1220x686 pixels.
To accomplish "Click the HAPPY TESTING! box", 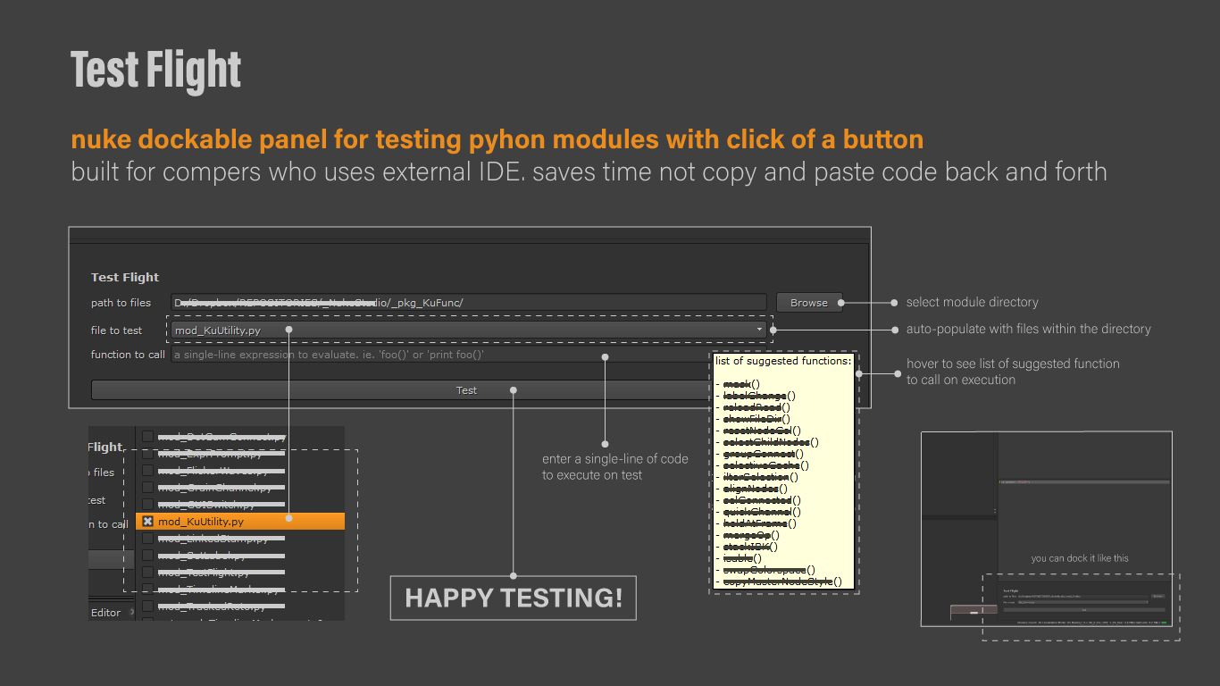I will (x=513, y=598).
